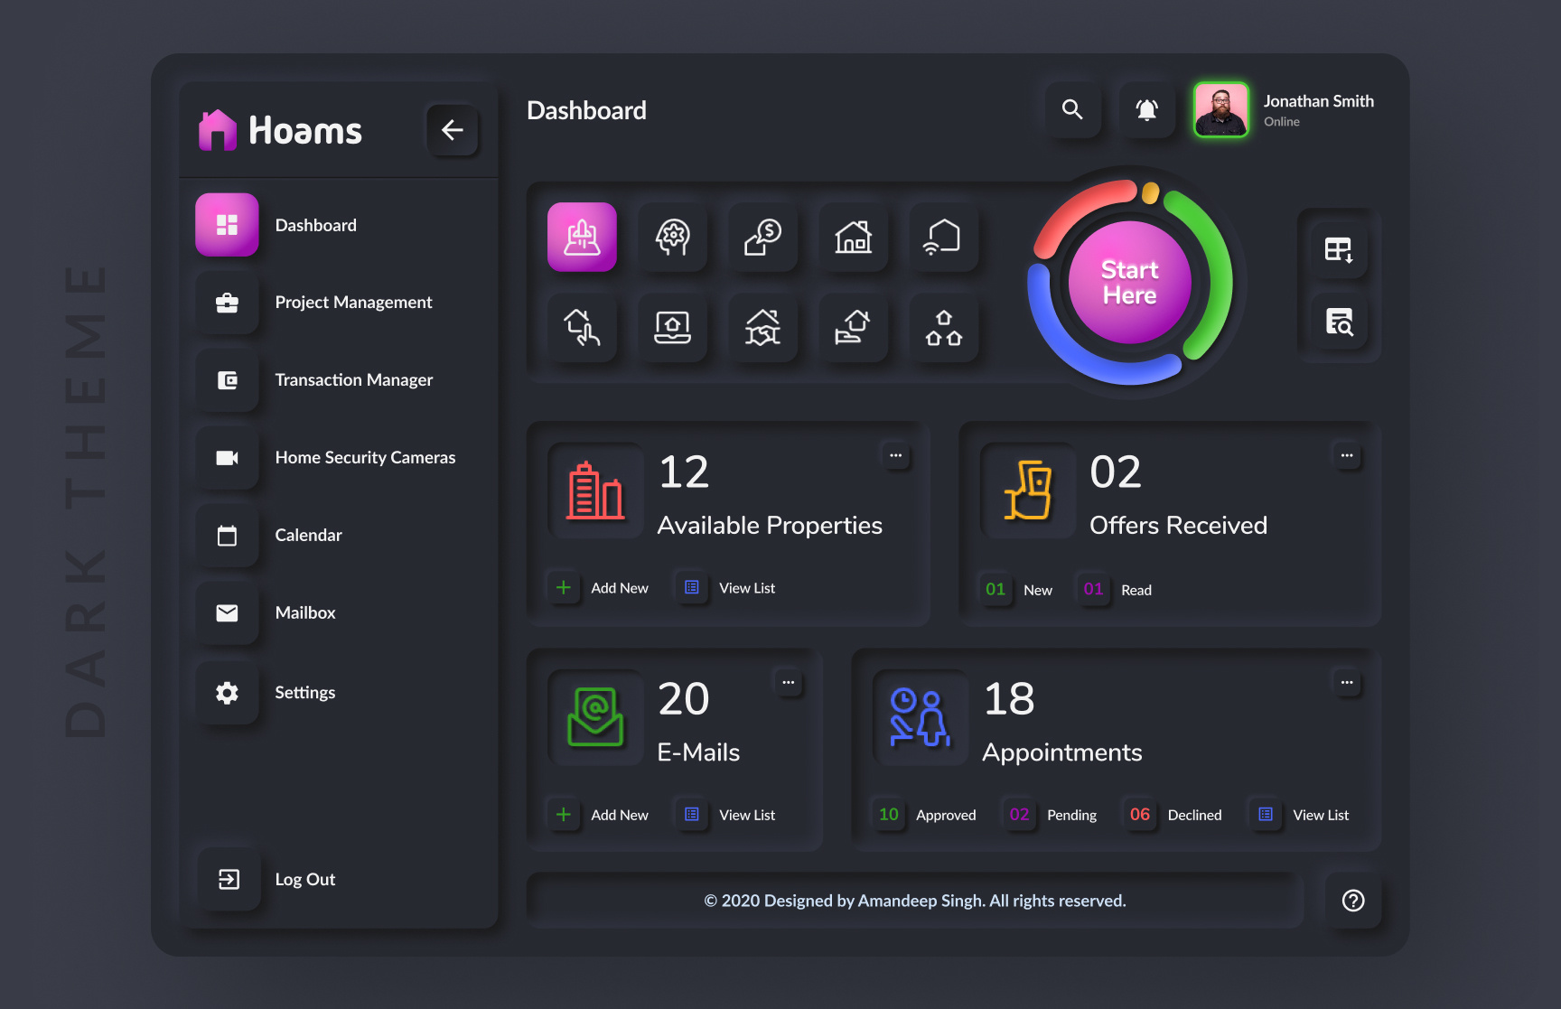
Task: Select the export table icon
Action: [1339, 248]
